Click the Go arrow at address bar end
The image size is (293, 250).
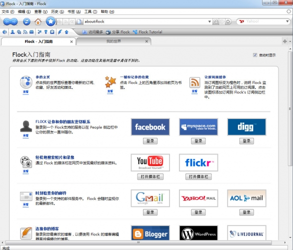pos(228,21)
